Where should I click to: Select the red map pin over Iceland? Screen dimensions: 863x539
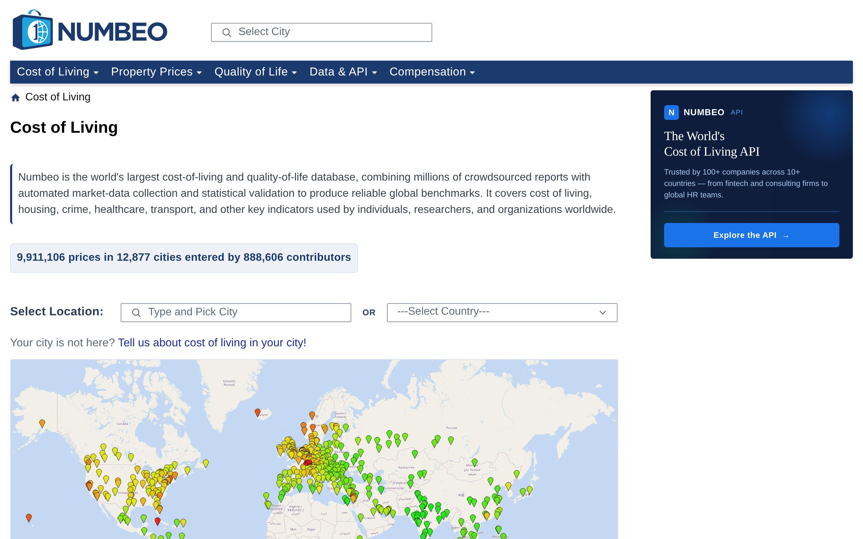pos(258,412)
